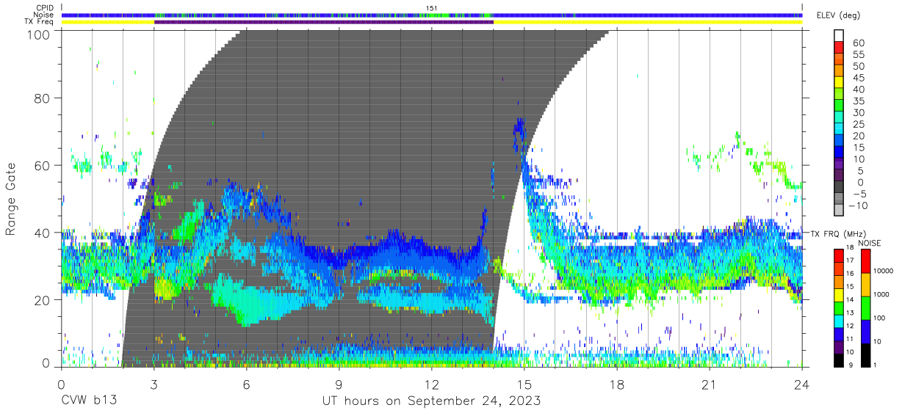Click 'UT hours on September 24, 2023' axis title
Image resolution: width=902 pixels, height=416 pixels.
click(432, 401)
